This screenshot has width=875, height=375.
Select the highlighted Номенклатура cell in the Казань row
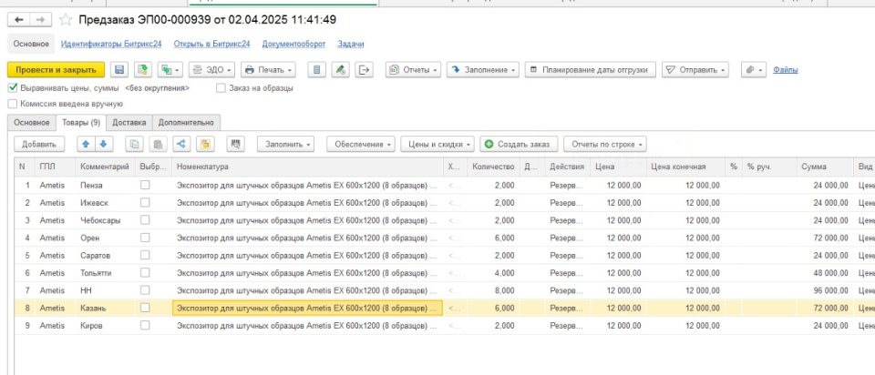pos(307,309)
